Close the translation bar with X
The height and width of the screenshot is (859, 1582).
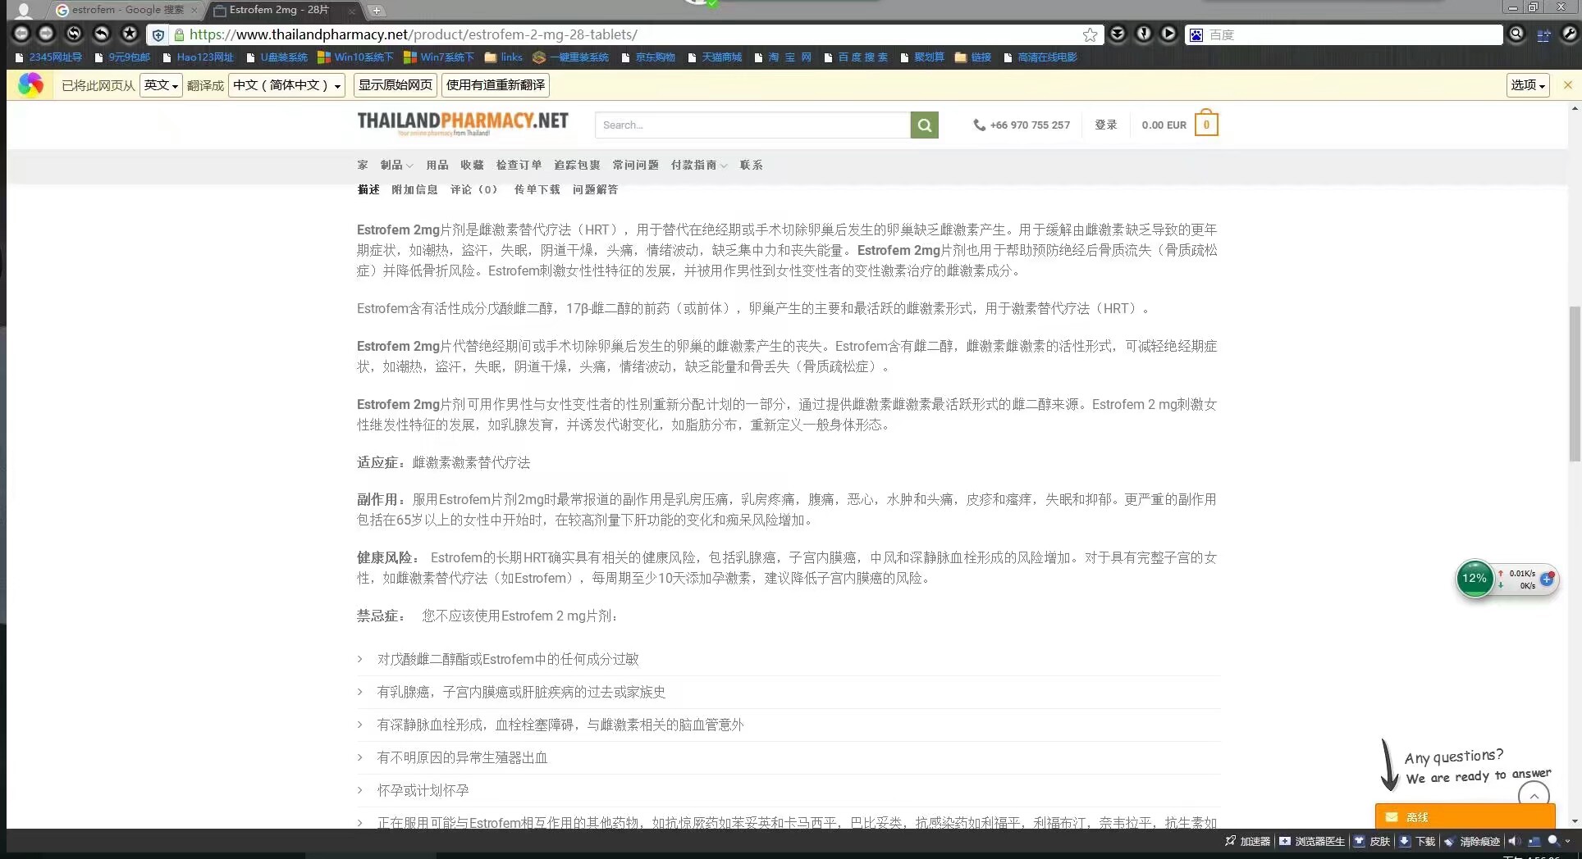[x=1567, y=85]
